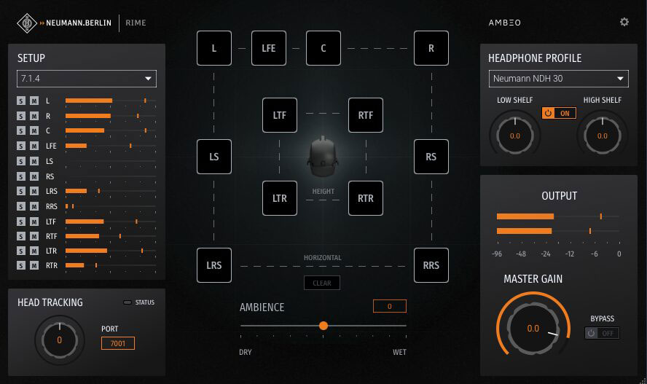
Task: Select the RTR height speaker
Action: click(x=366, y=198)
